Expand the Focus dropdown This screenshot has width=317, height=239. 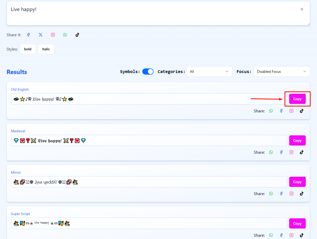(x=282, y=71)
